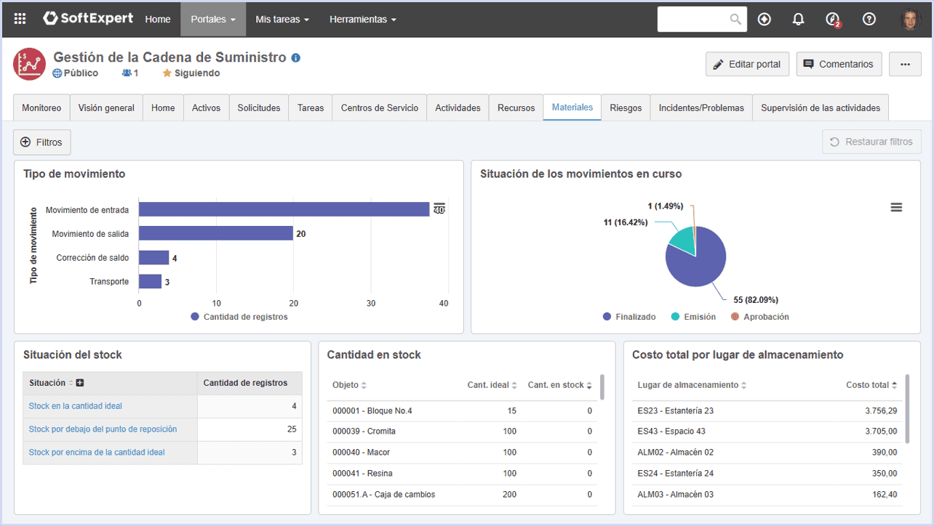934x526 pixels.
Task: Open the more options ellipsis button
Action: click(905, 64)
